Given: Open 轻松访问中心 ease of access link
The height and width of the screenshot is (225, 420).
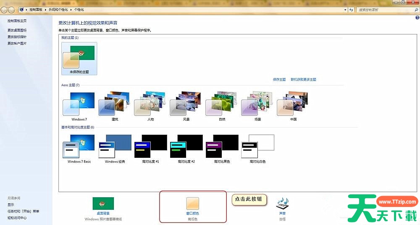Looking at the screenshot, I should tap(17, 218).
